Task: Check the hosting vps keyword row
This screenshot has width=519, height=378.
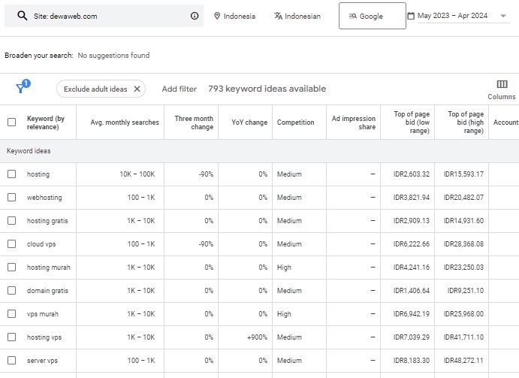Action: tap(11, 337)
